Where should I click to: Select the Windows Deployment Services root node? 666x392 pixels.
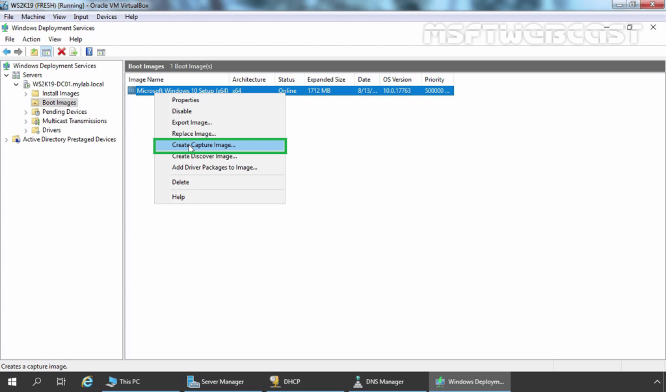(55, 66)
